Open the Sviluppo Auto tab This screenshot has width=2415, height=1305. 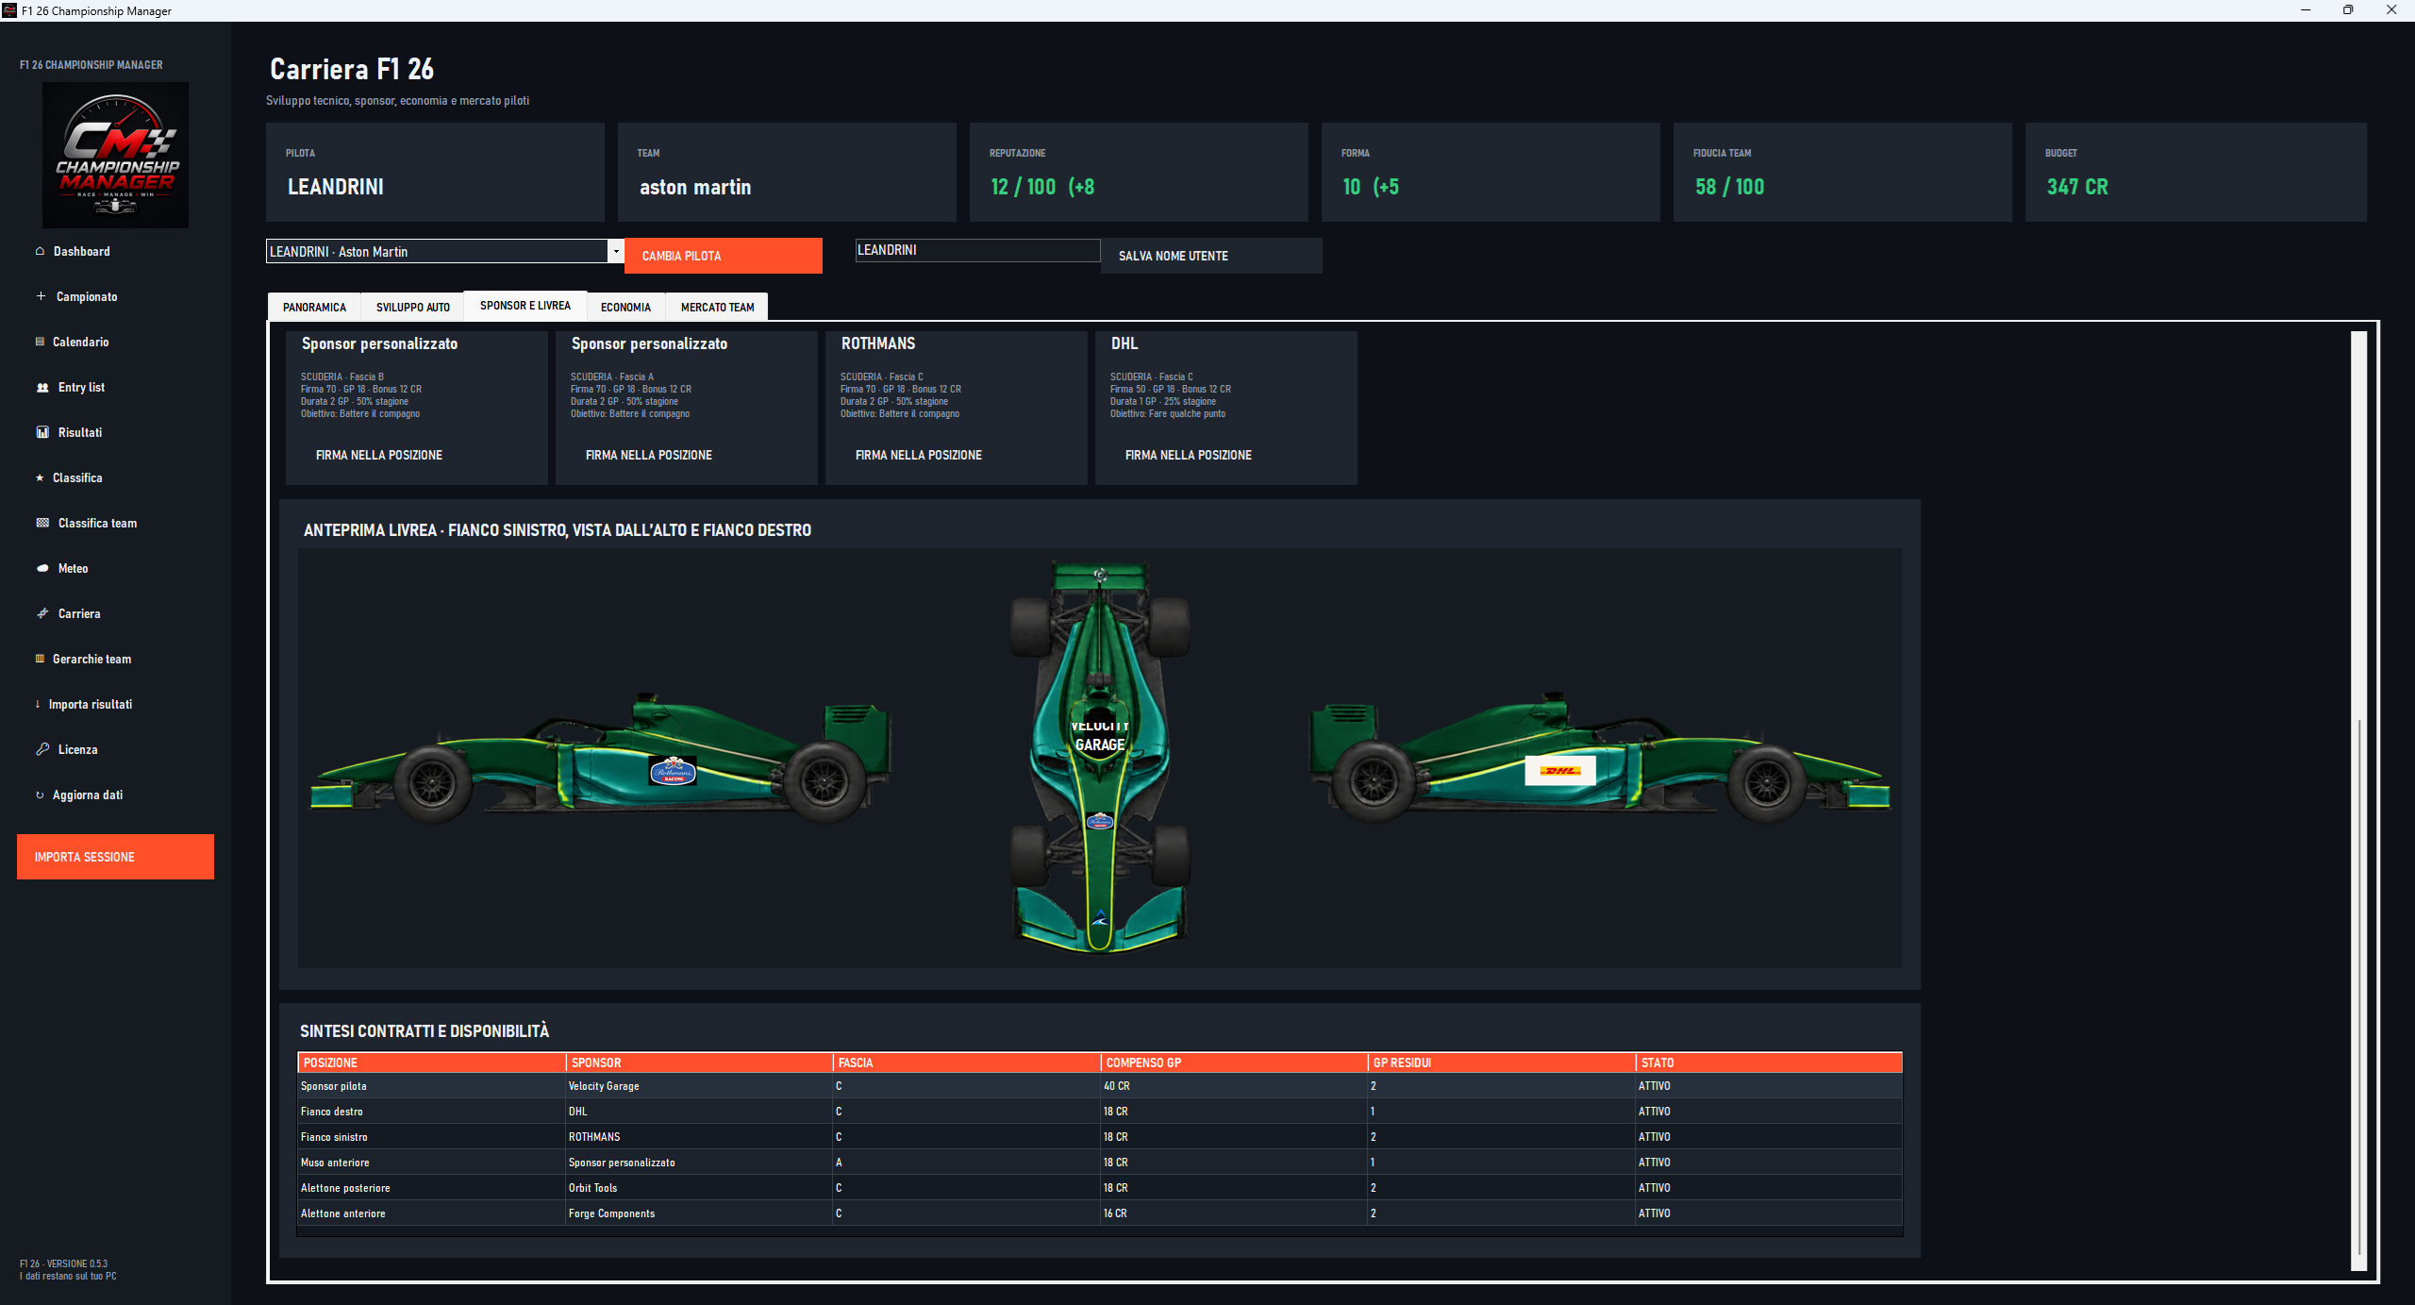pyautogui.click(x=412, y=307)
